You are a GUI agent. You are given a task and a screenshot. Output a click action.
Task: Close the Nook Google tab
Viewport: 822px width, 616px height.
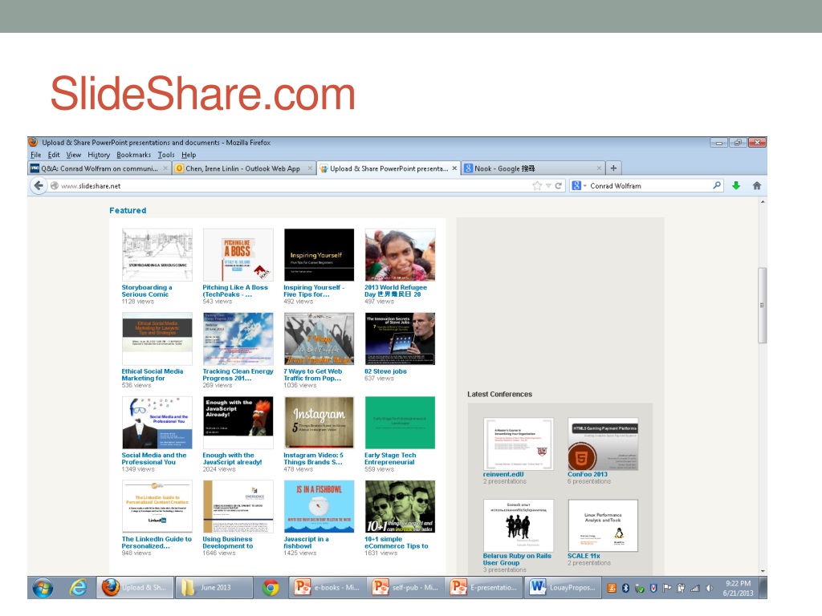tap(599, 168)
